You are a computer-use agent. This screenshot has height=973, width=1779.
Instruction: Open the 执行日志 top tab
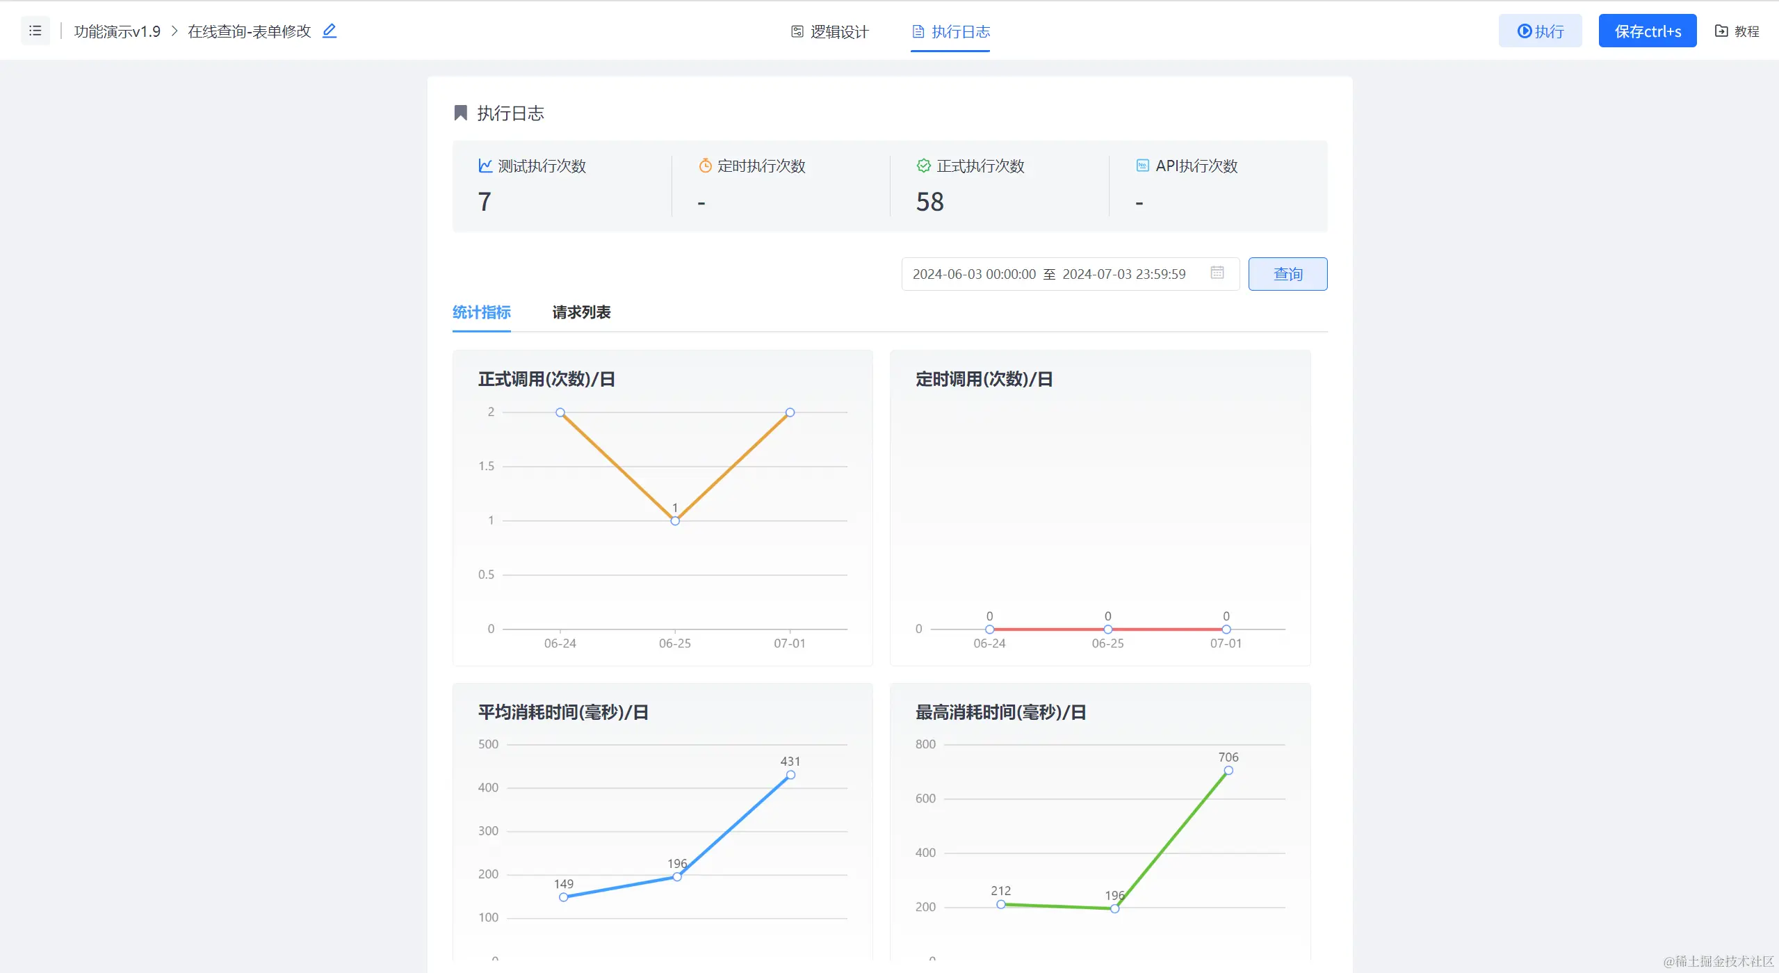(x=950, y=31)
